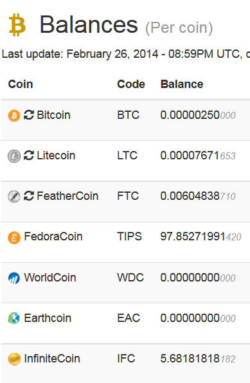Click the FeatherCoin feather icon

pyautogui.click(x=14, y=197)
